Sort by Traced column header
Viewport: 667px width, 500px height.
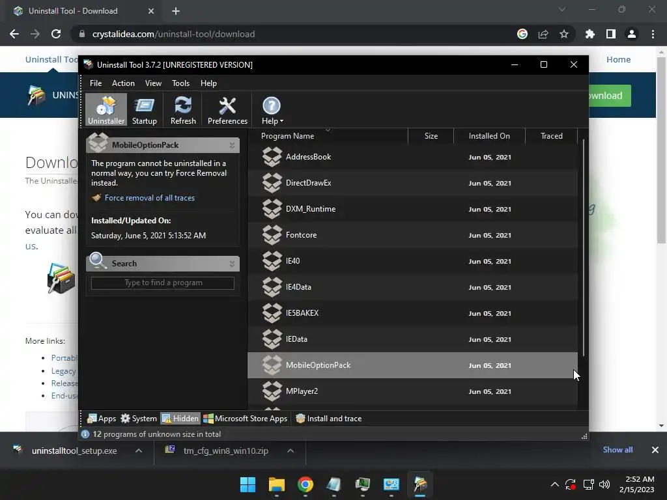point(551,136)
